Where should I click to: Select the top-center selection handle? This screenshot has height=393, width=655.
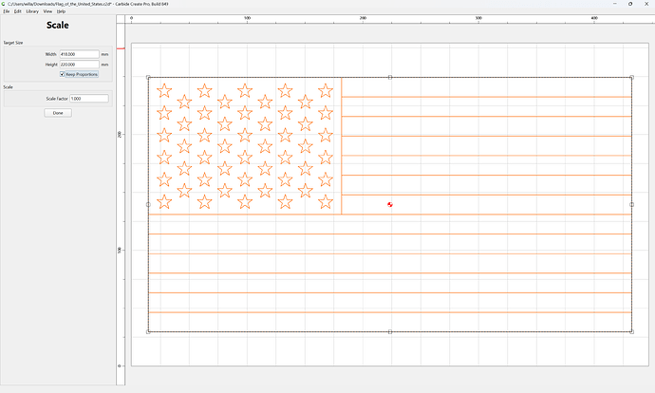(x=390, y=77)
